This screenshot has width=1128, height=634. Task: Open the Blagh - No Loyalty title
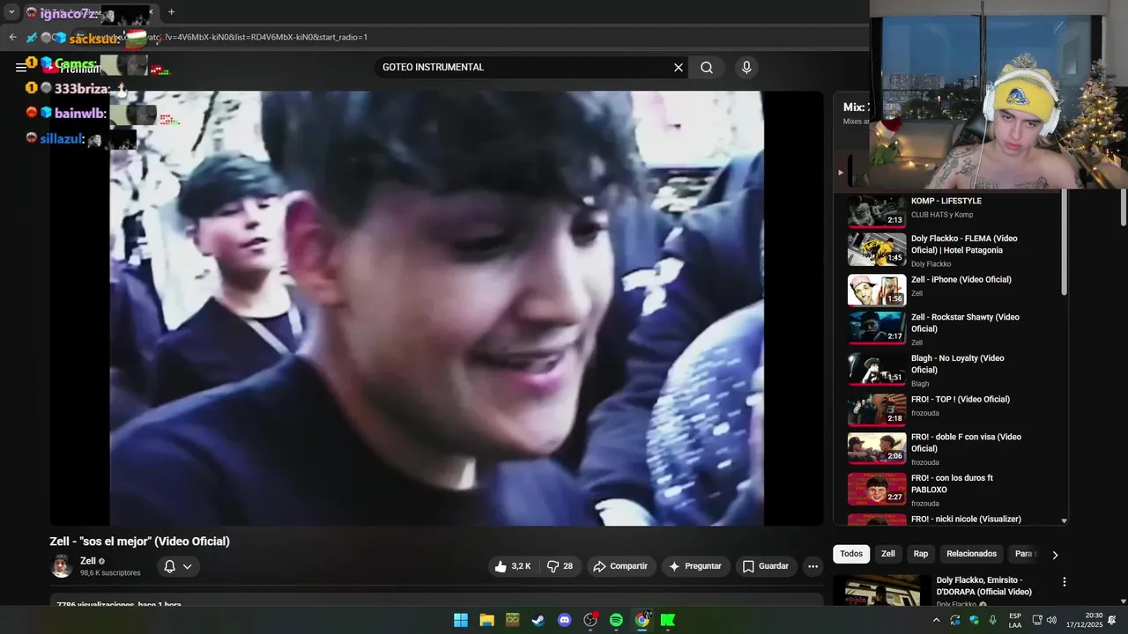(x=957, y=364)
